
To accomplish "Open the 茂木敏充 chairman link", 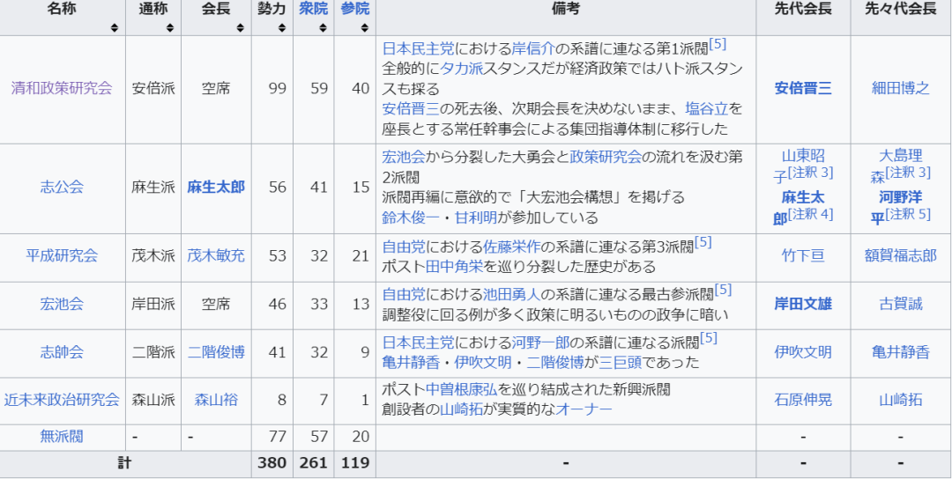I will [x=216, y=256].
